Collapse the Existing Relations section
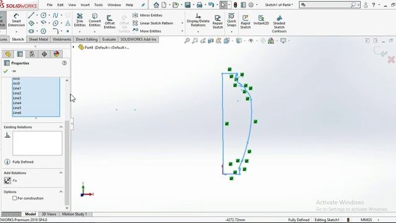 (61, 127)
